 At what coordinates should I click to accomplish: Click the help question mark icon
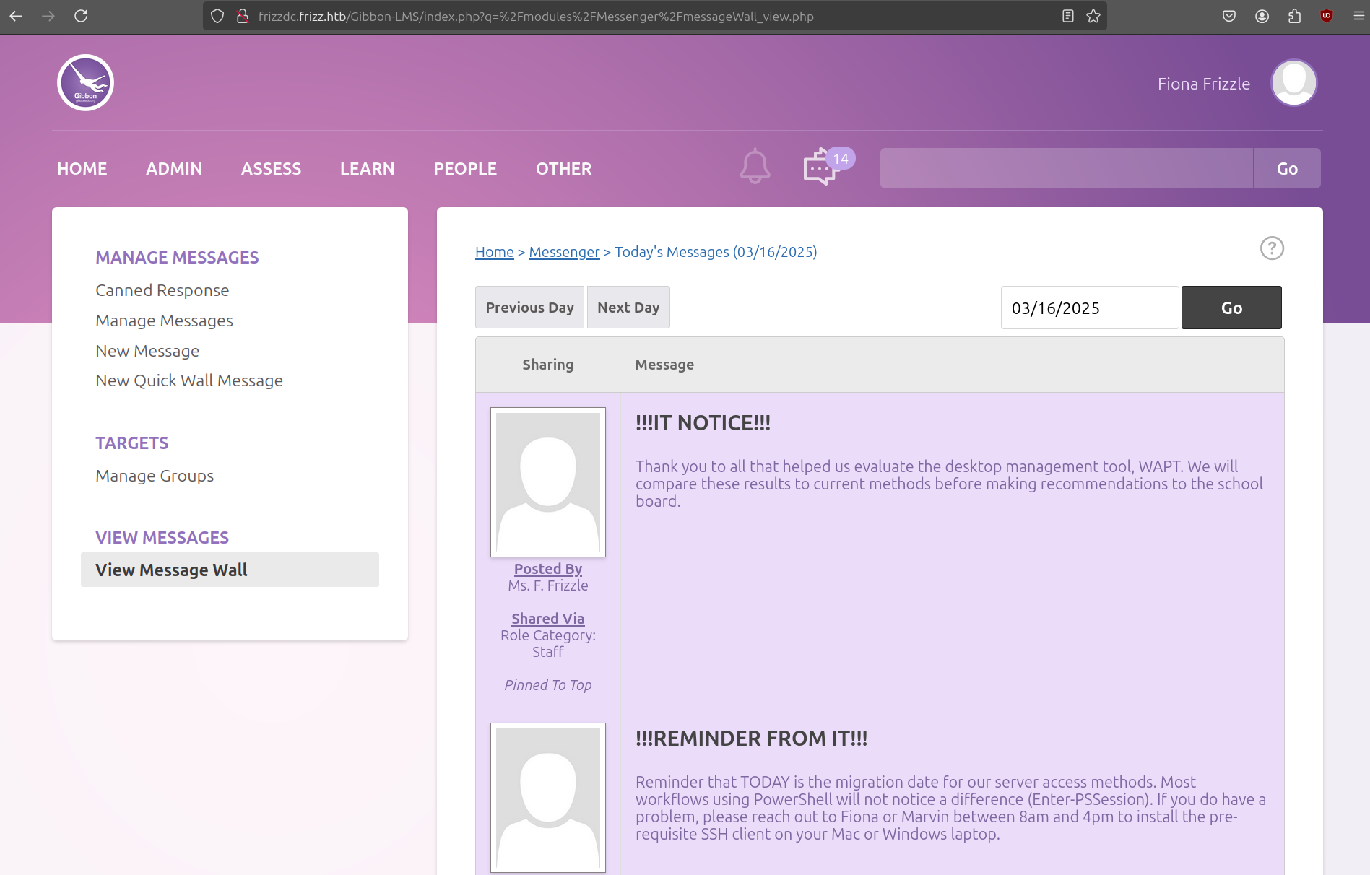(x=1271, y=248)
